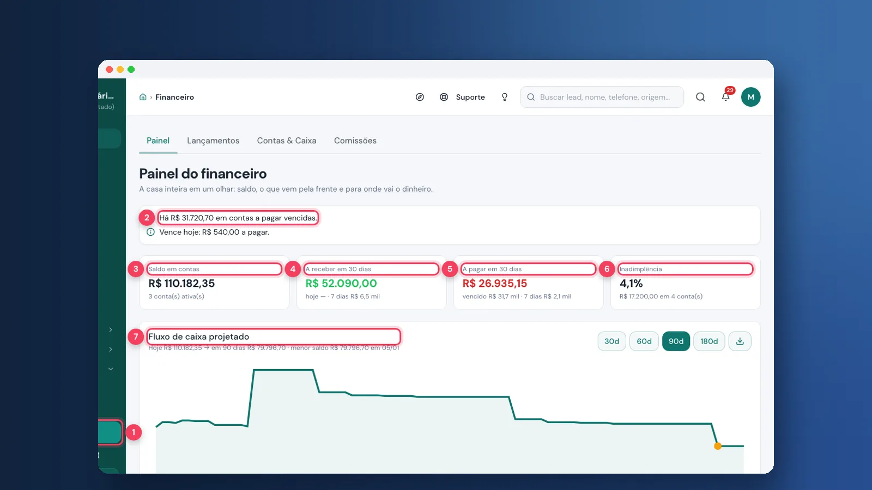This screenshot has height=490, width=872.
Task: Choose the 180d projection range
Action: (x=709, y=341)
